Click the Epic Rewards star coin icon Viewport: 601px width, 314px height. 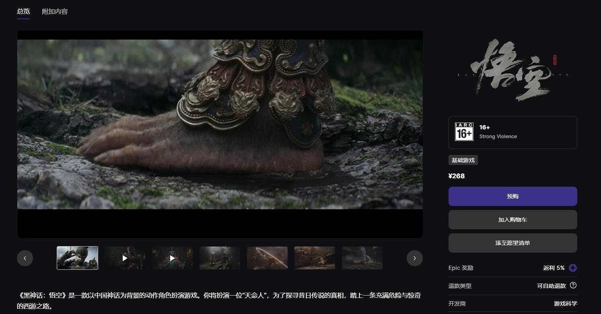coord(573,268)
